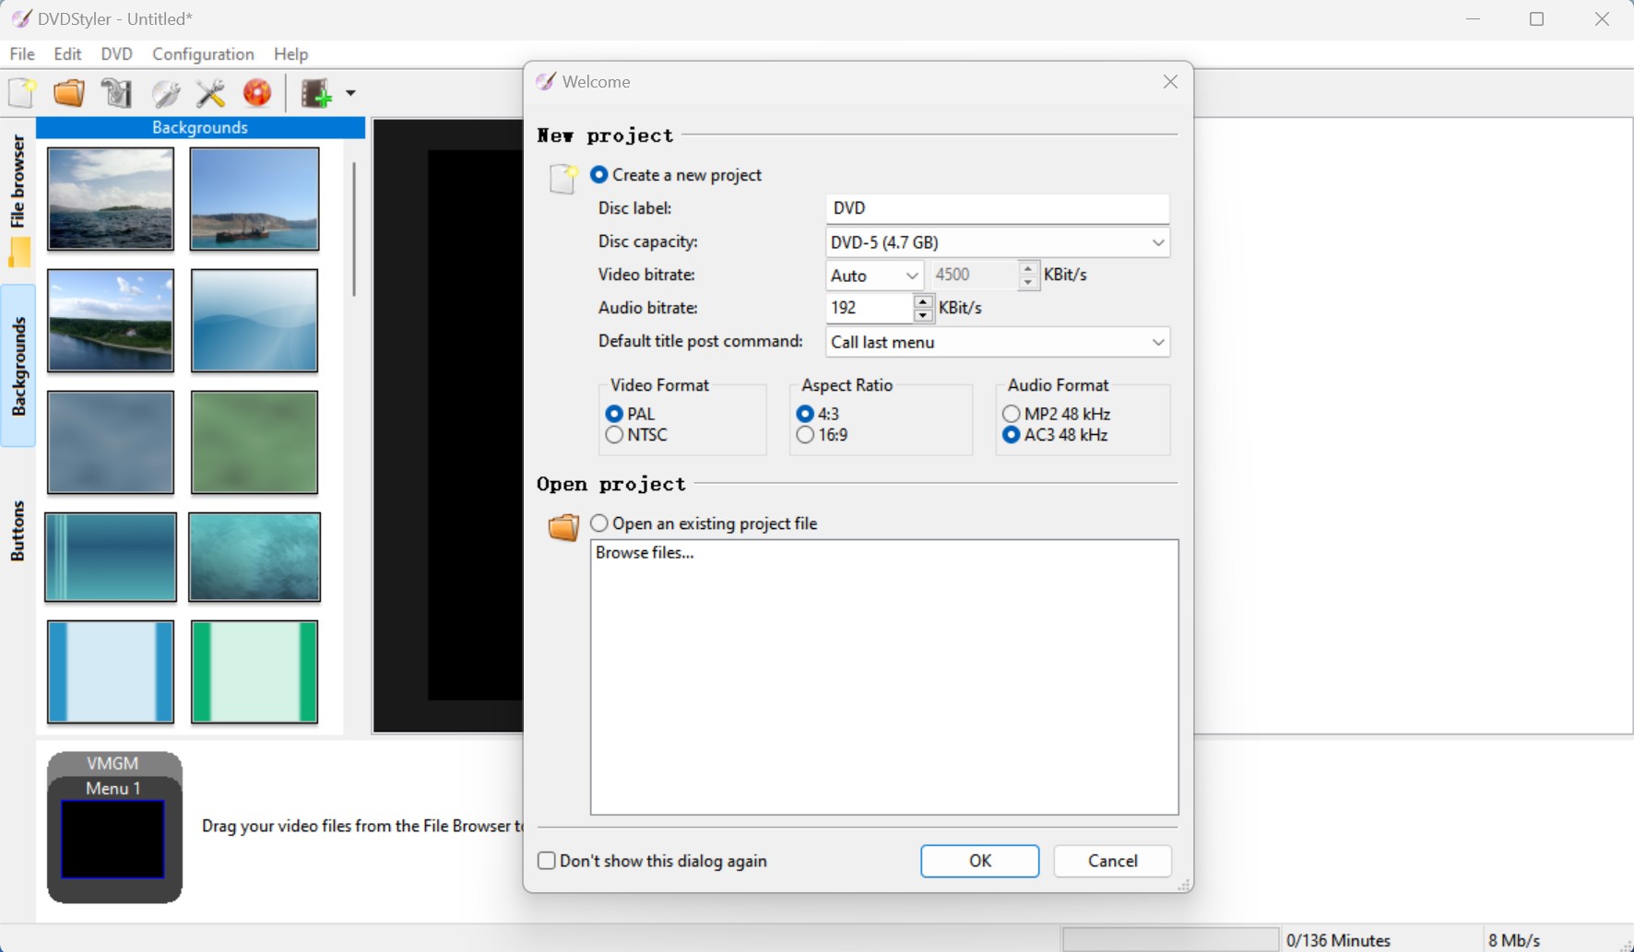Click the Backgrounds panel scrollbar

tap(354, 229)
